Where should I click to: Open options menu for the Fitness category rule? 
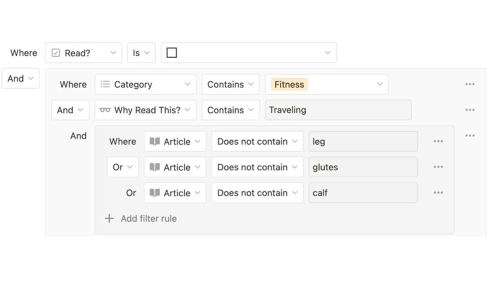(x=470, y=84)
